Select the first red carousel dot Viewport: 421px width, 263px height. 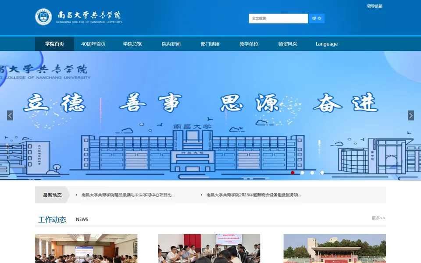(293, 173)
